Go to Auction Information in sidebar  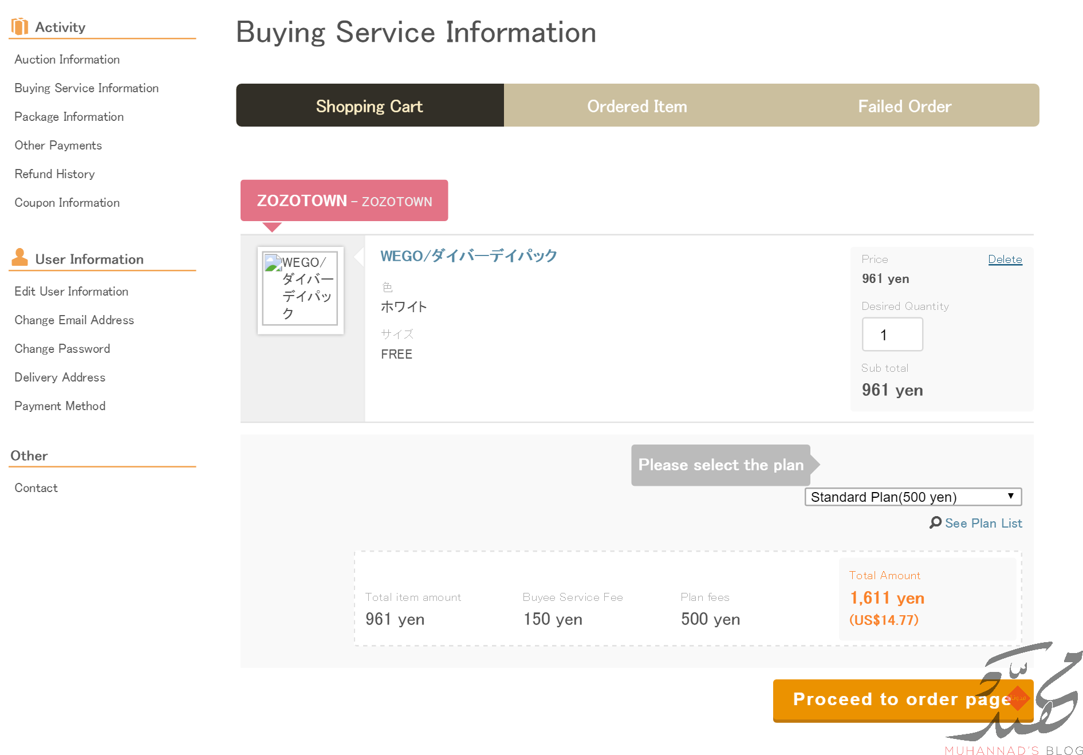coord(67,60)
